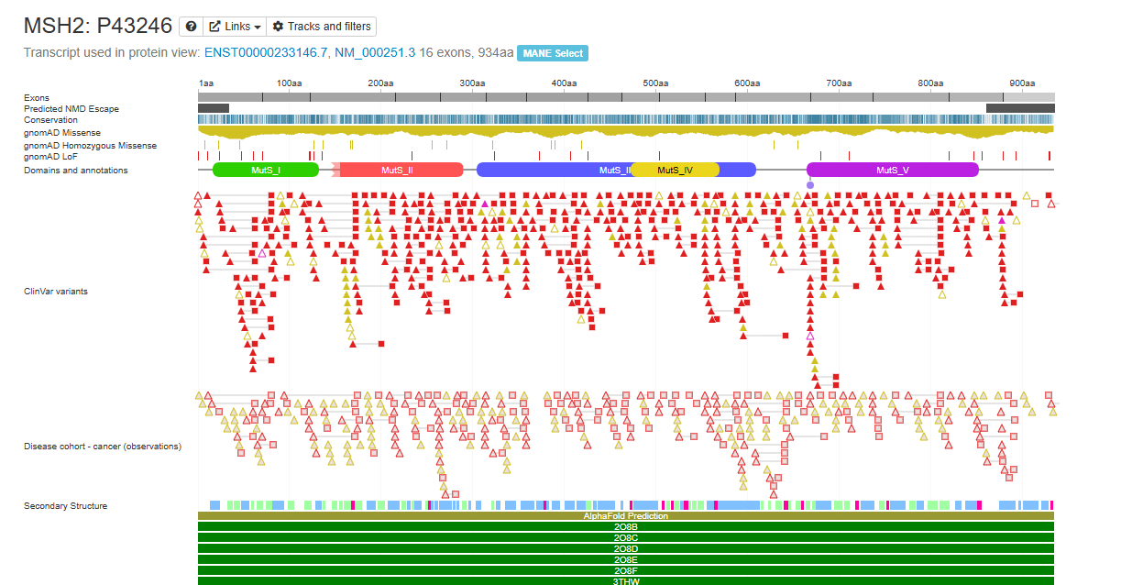Select the 3THW structure bar

click(626, 580)
